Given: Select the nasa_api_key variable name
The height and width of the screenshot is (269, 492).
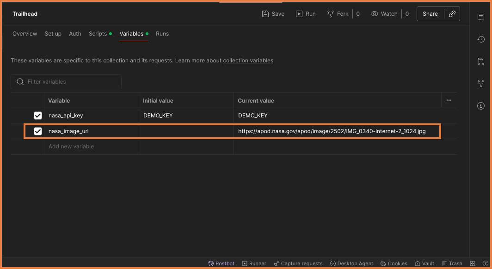Looking at the screenshot, I should click(66, 116).
